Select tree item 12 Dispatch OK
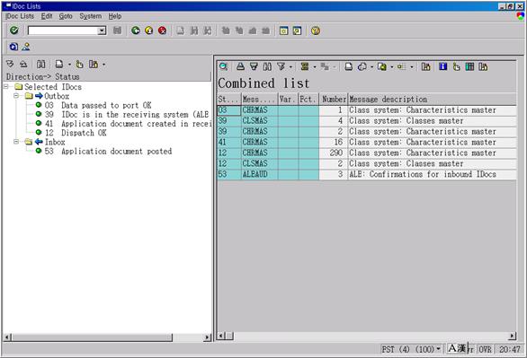This screenshot has height=358, width=527. coord(76,133)
